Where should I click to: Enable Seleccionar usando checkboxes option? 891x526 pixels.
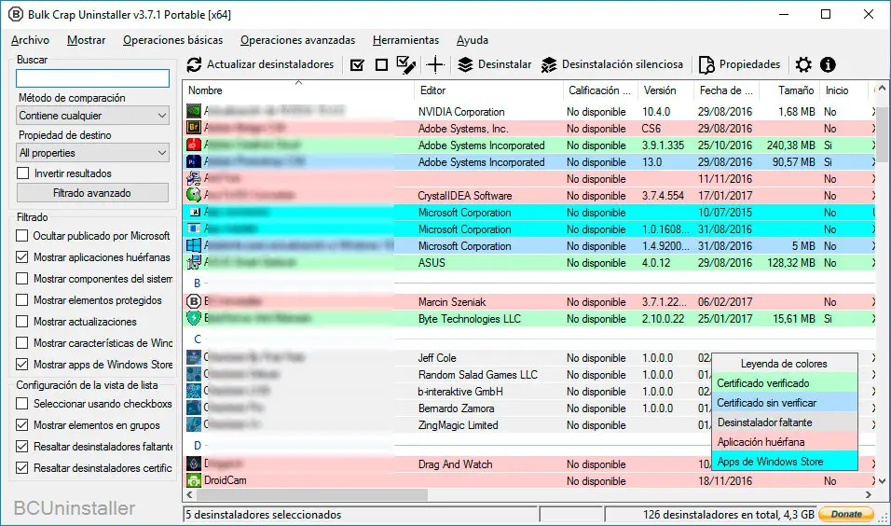coord(21,403)
